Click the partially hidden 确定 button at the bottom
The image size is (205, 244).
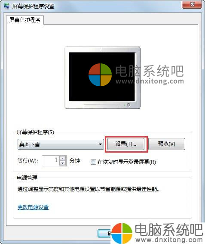(x=104, y=233)
